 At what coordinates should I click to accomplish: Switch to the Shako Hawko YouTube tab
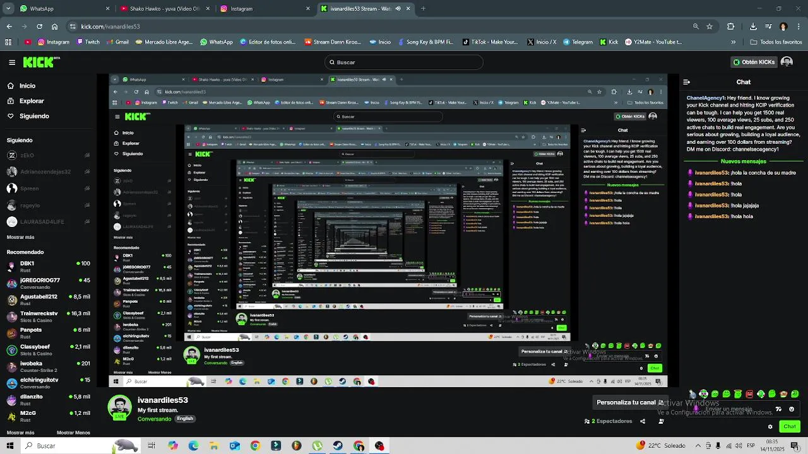tap(164, 9)
